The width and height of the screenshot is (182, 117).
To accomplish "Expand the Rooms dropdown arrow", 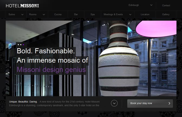I will pyautogui.click(x=44, y=15).
